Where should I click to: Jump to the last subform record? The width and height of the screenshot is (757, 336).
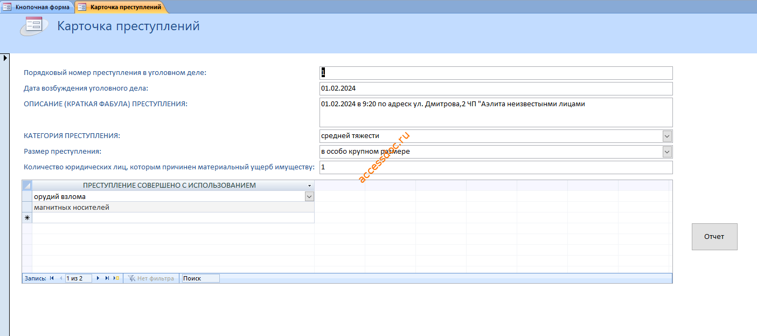tap(107, 278)
